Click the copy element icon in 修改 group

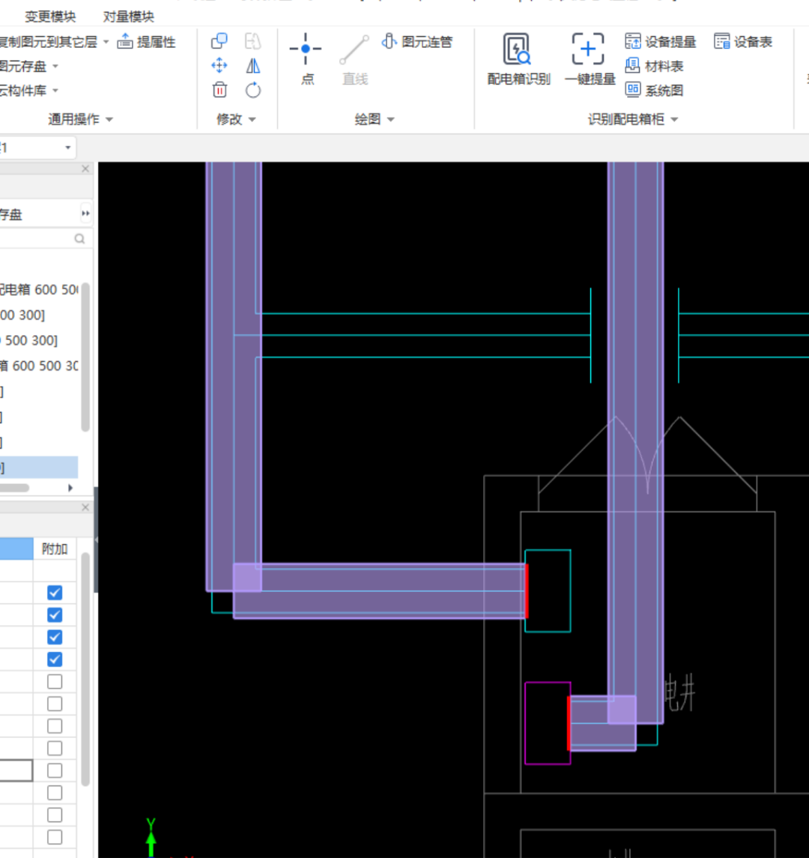tap(219, 41)
